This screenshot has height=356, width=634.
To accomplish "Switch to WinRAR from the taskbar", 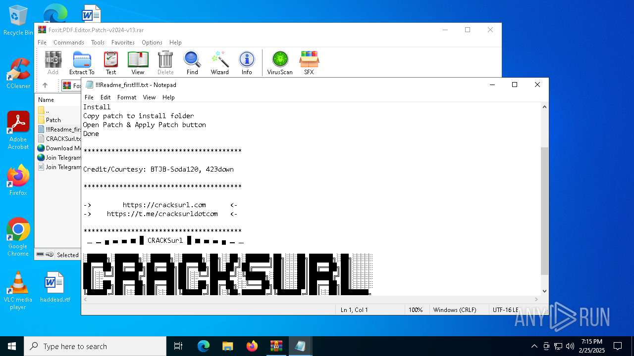I will (276, 346).
